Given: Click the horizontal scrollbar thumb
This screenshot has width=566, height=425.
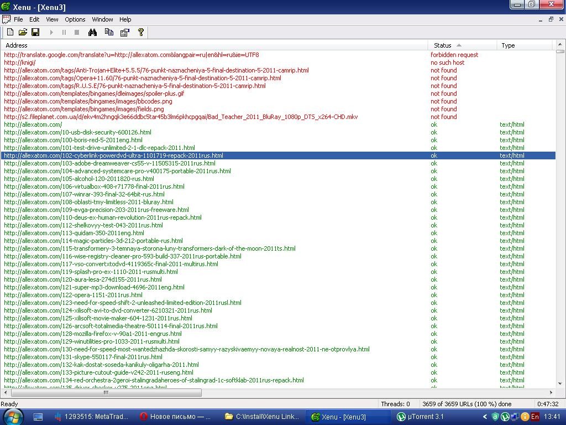Looking at the screenshot, I should pos(106,392).
